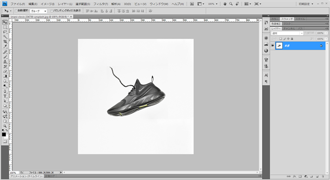Select the Move tool in the toolbox
330x180 pixels.
click(5, 22)
